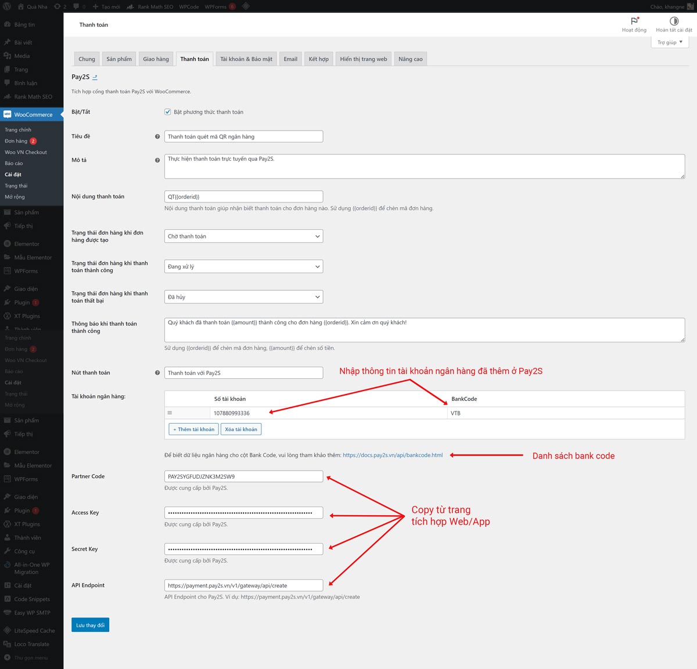Open order-created status dropdown showing Chờ thanh toán
Image resolution: width=697 pixels, height=669 pixels.
[244, 236]
